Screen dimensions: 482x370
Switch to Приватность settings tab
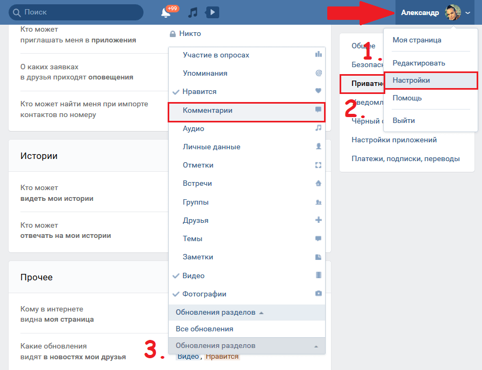pyautogui.click(x=362, y=84)
